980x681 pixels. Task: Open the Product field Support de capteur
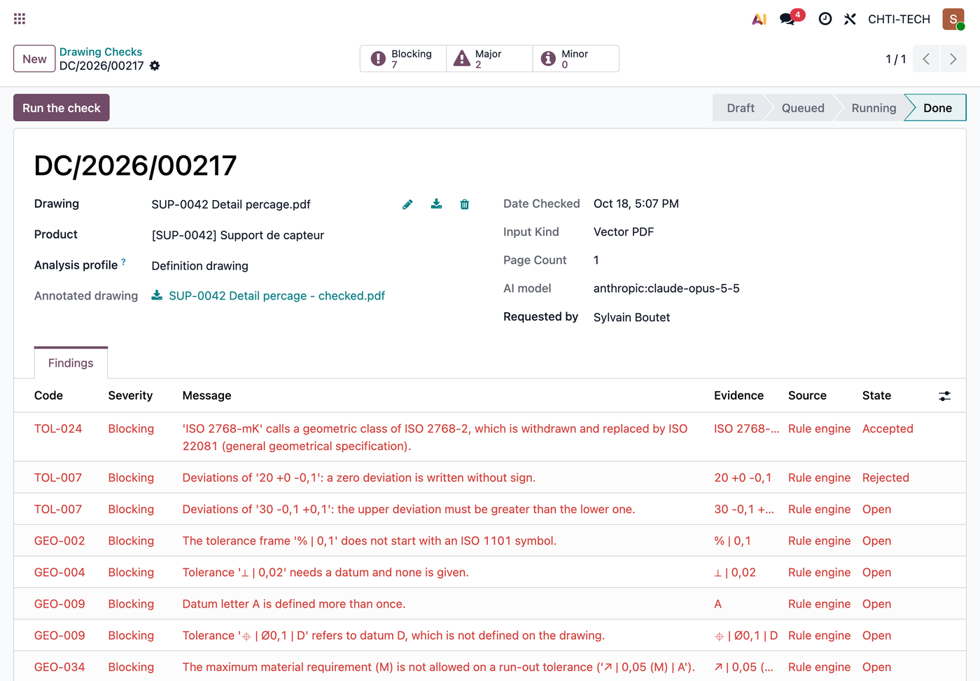tap(238, 235)
